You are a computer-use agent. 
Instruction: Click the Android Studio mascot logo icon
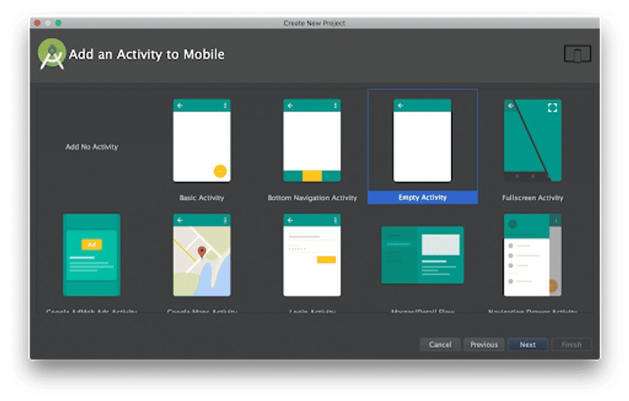point(52,53)
